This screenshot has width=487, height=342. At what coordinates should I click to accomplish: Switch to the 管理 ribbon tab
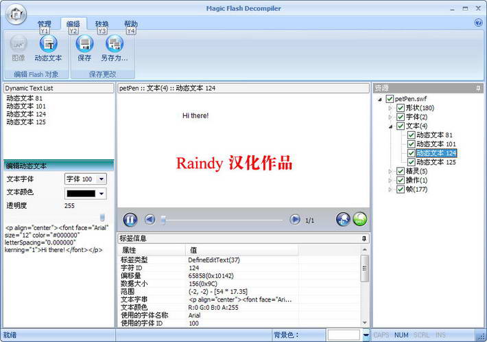pyautogui.click(x=45, y=24)
